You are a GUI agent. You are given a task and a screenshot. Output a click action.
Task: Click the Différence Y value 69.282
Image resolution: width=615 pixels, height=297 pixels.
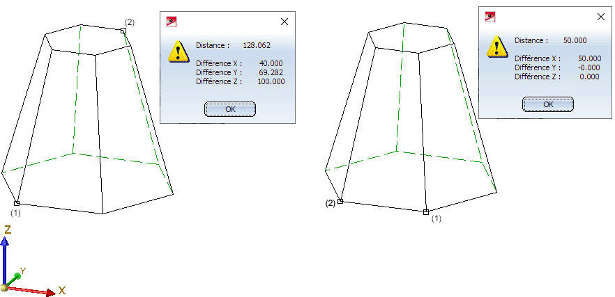pyautogui.click(x=271, y=73)
